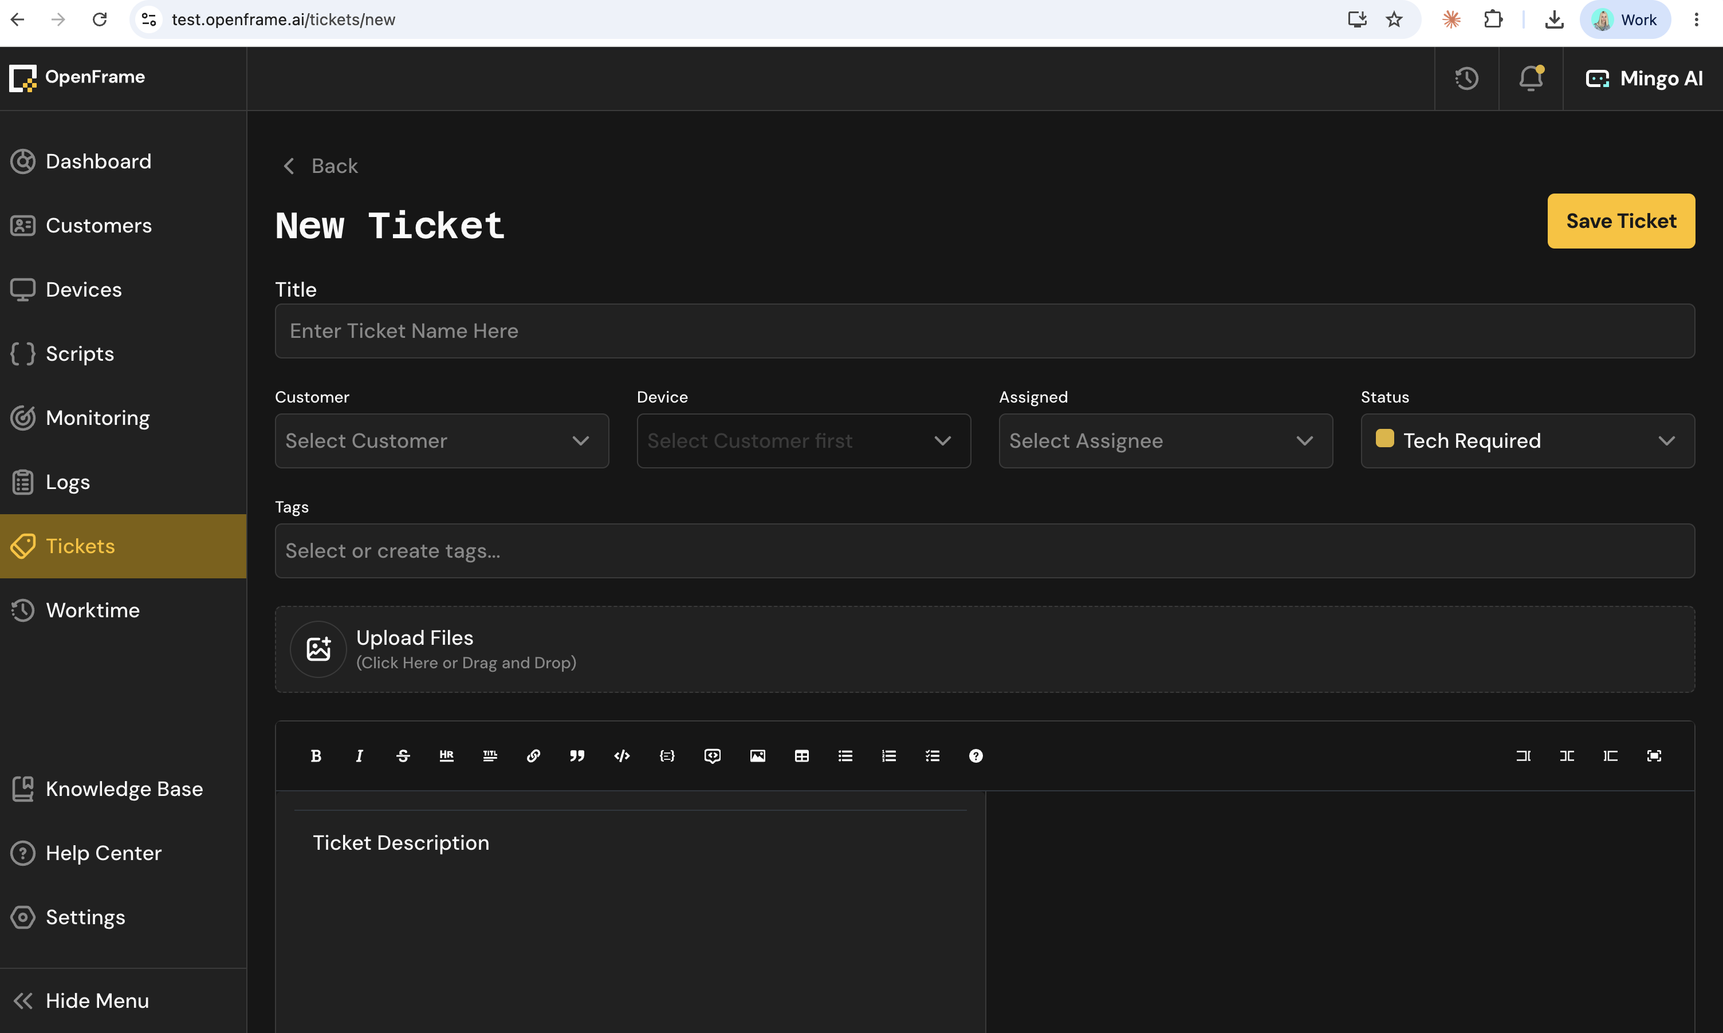Go Back from the New Ticket page
This screenshot has height=1033, width=1723.
pyautogui.click(x=320, y=167)
